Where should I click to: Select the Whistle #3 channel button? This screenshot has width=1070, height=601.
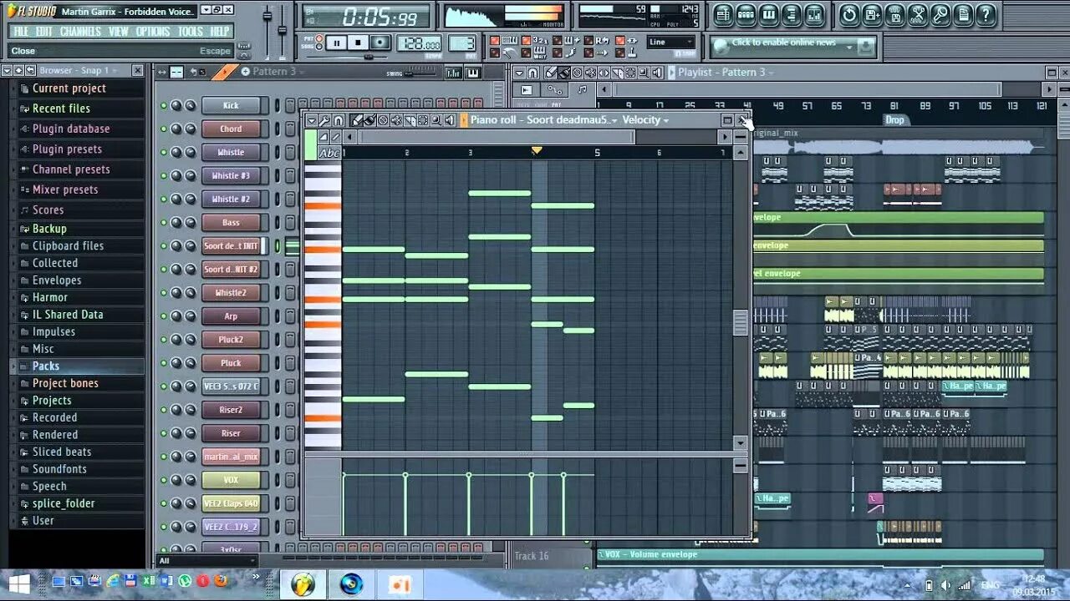(x=231, y=175)
